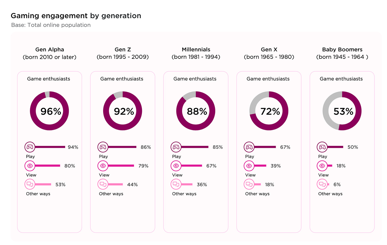Image resolution: width=387 pixels, height=245 pixels.
Task: Click the Gen X View eye icon
Action: click(x=249, y=166)
